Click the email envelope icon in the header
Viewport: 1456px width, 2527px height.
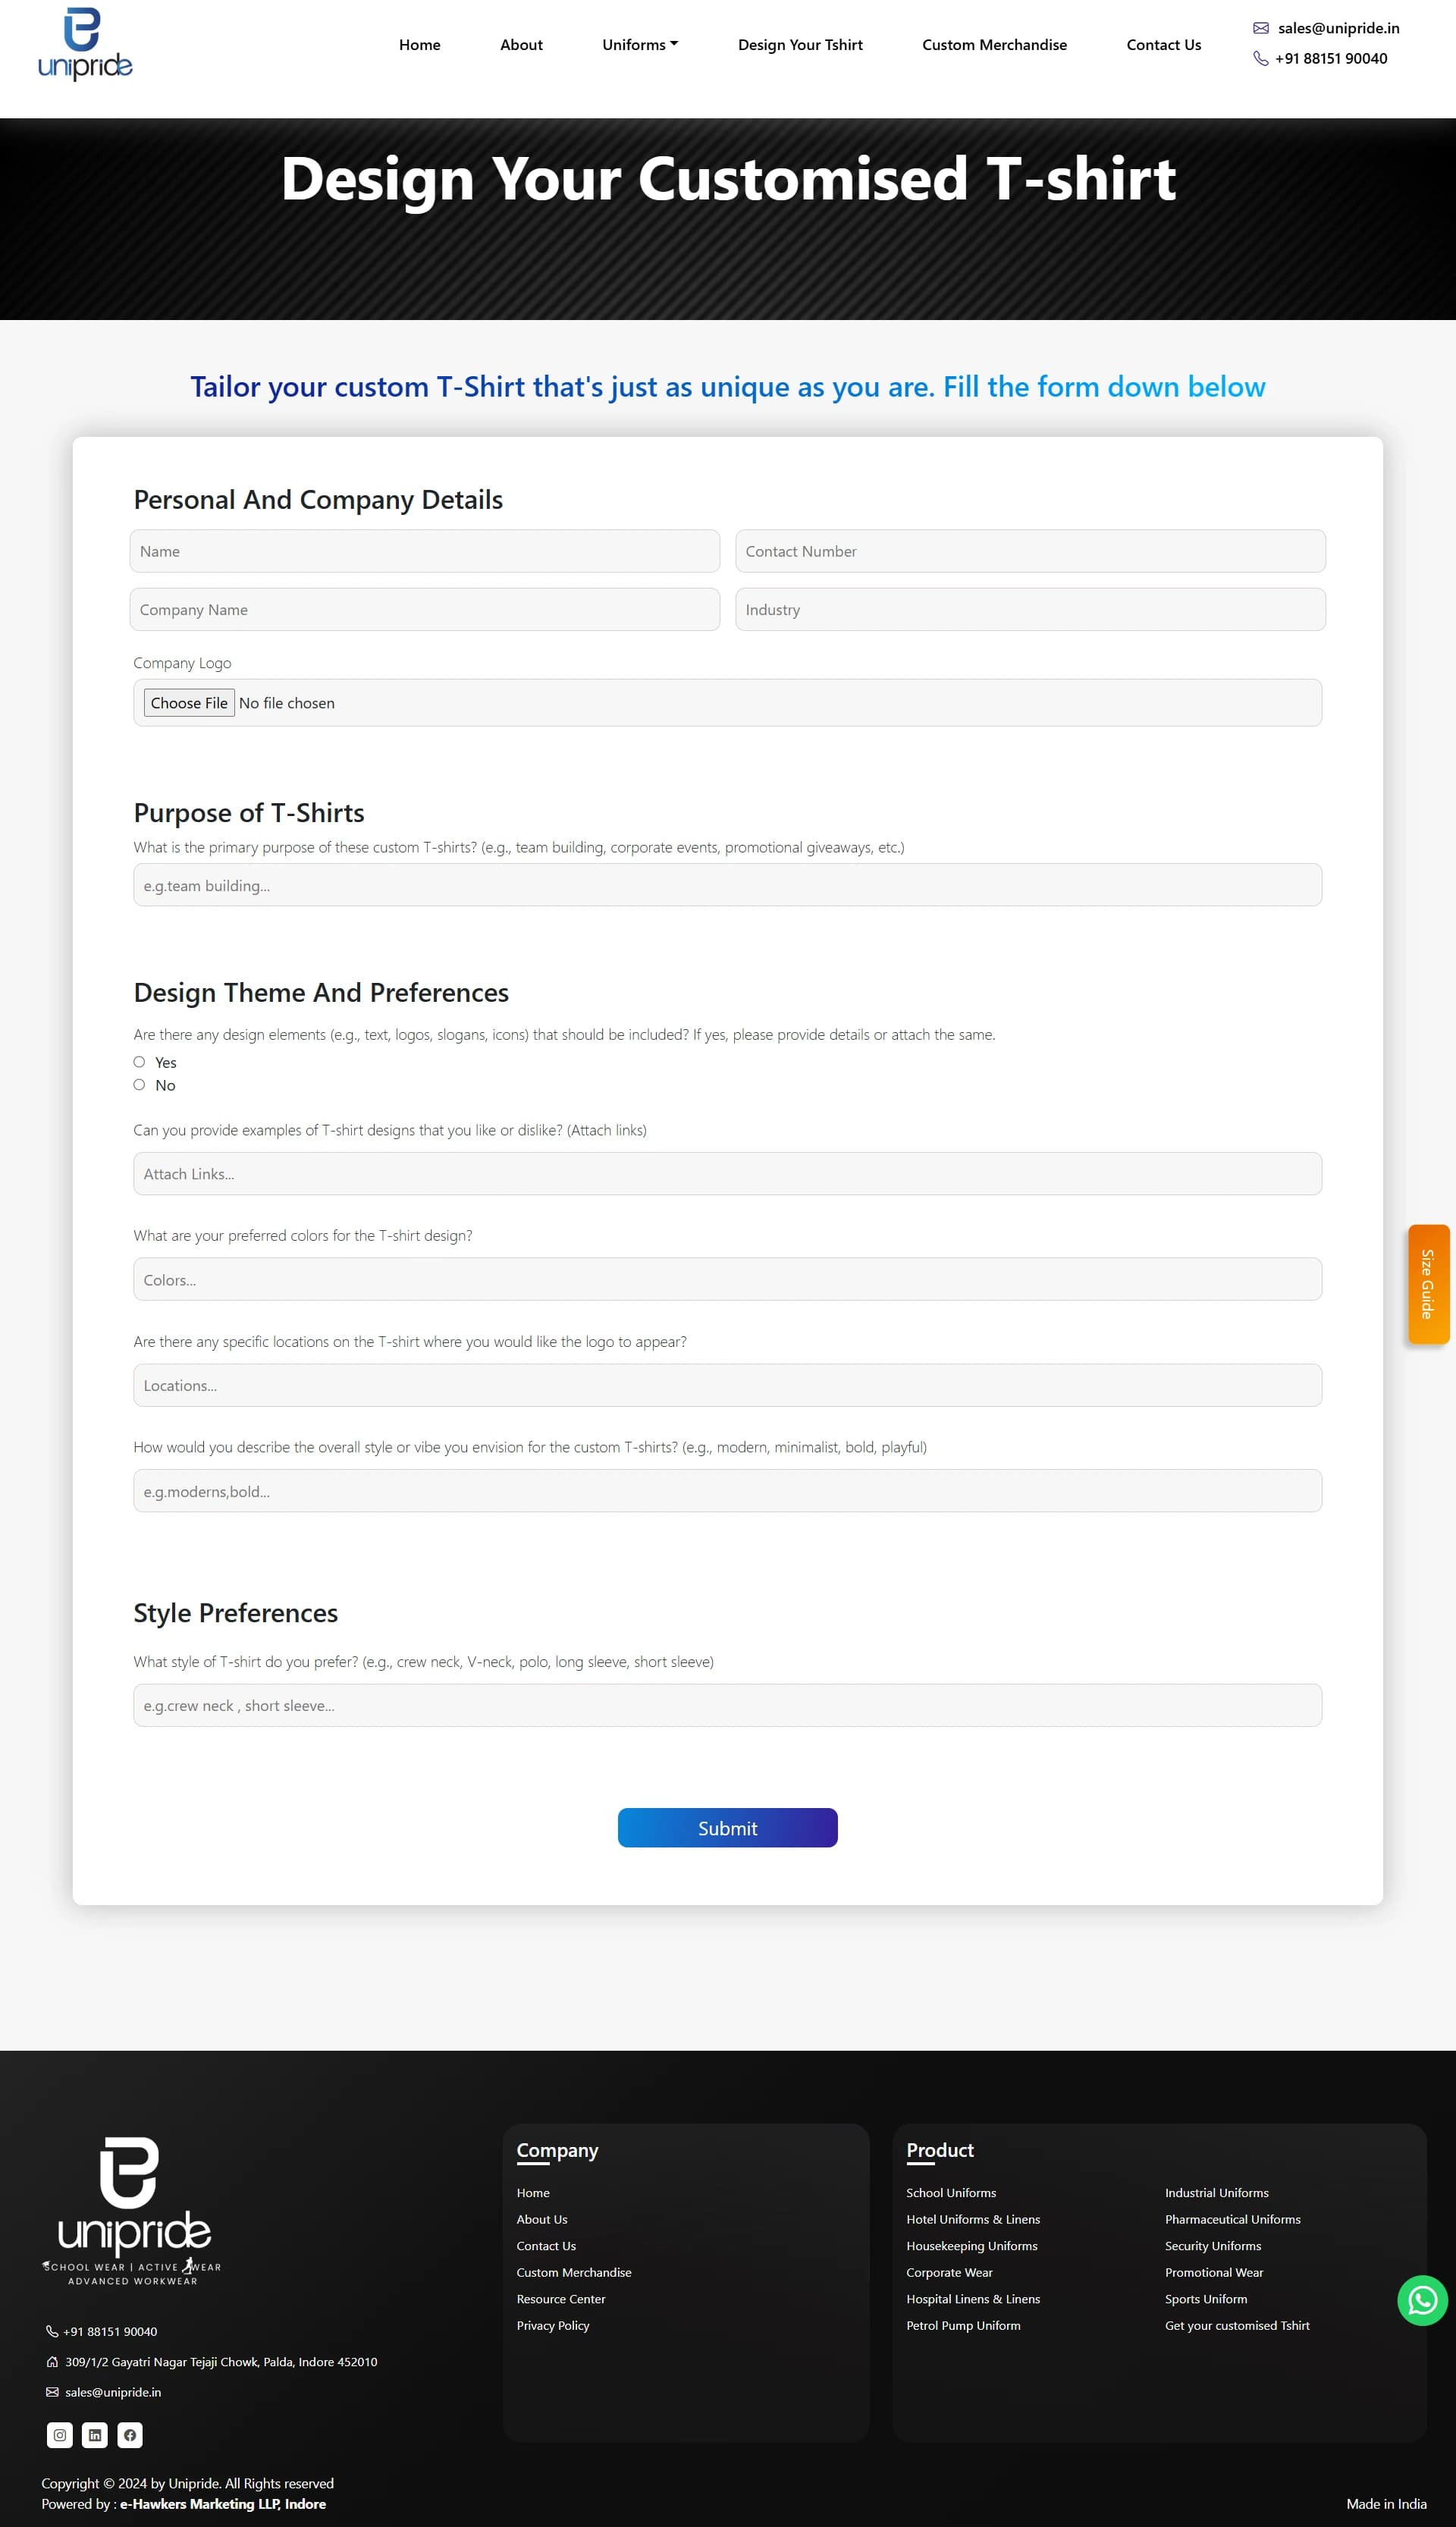coord(1261,28)
